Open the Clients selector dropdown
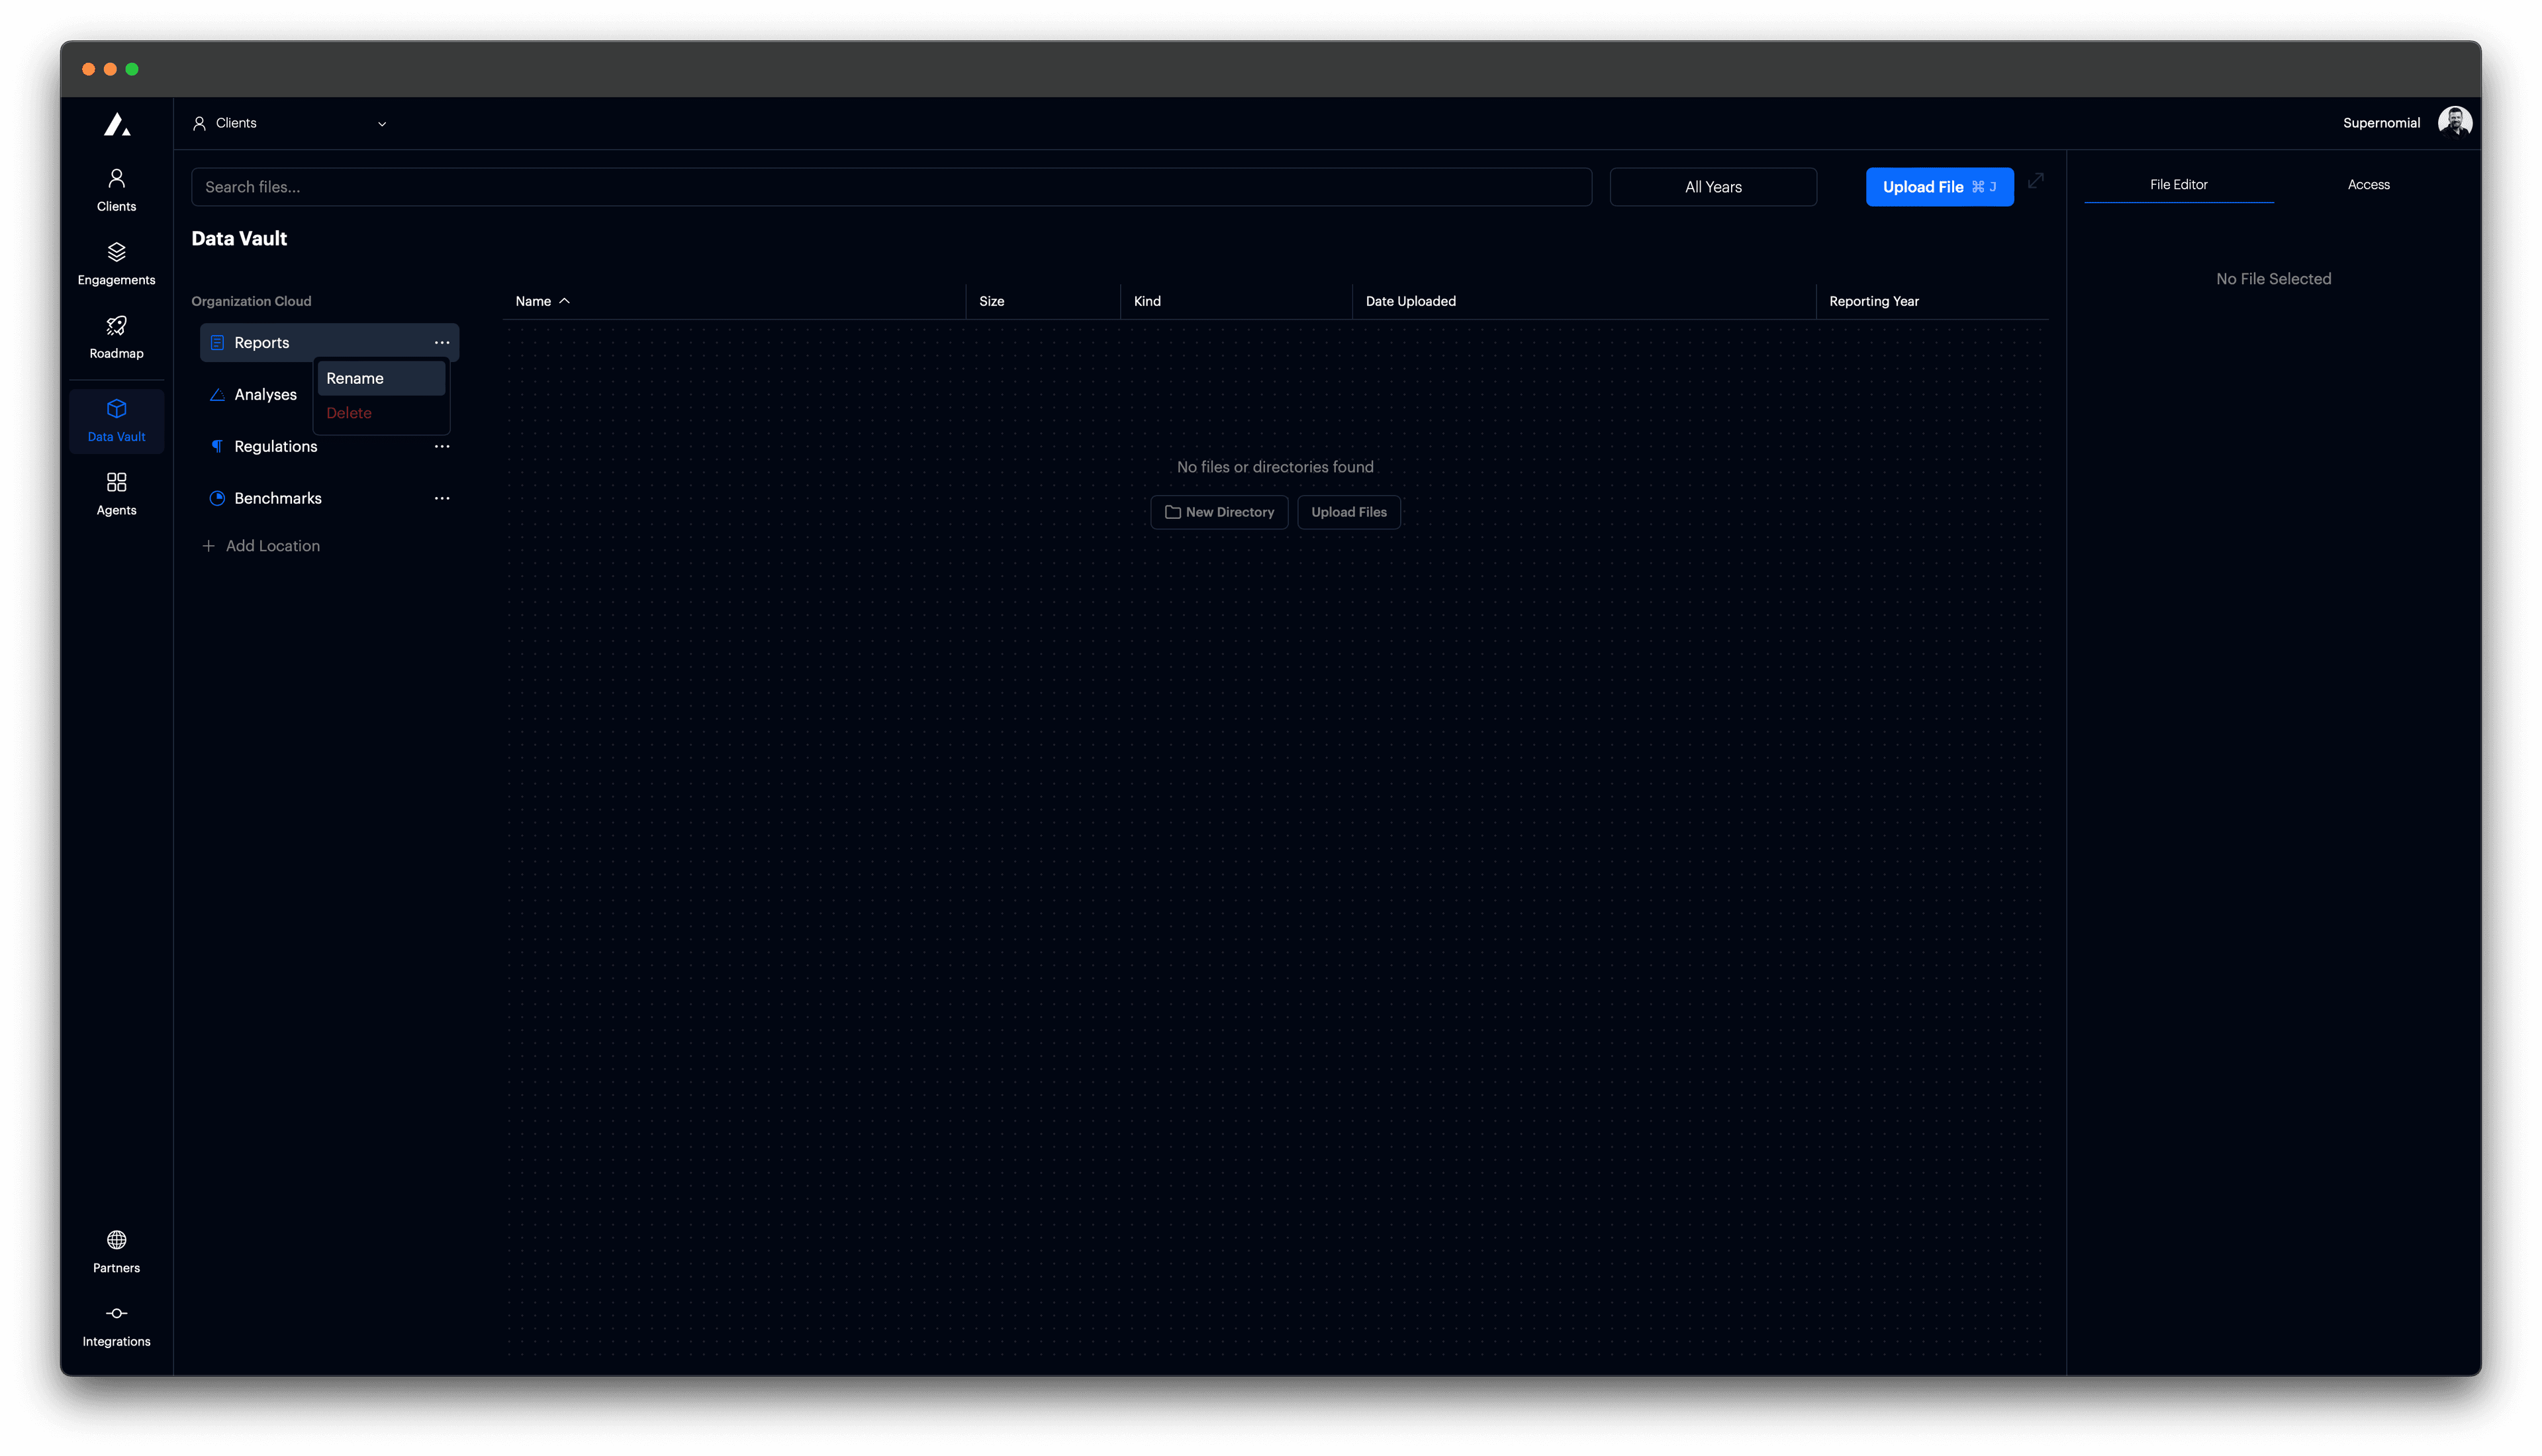This screenshot has height=1456, width=2542. tap(290, 123)
